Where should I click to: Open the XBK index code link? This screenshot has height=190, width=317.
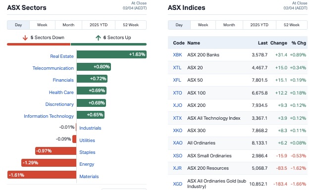[x=177, y=55]
